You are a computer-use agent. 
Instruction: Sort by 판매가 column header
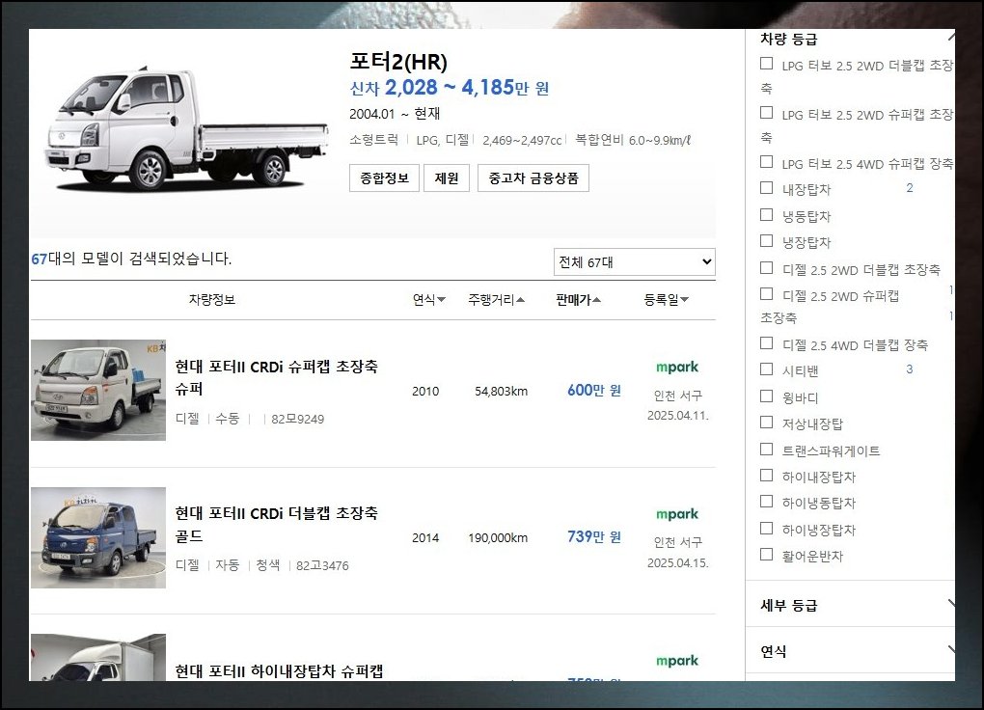point(578,300)
